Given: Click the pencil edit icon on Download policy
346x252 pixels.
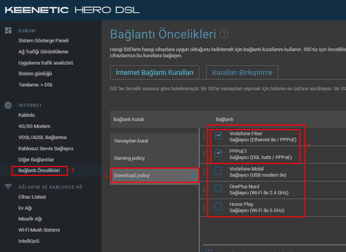Looking at the screenshot, I should point(194,176).
